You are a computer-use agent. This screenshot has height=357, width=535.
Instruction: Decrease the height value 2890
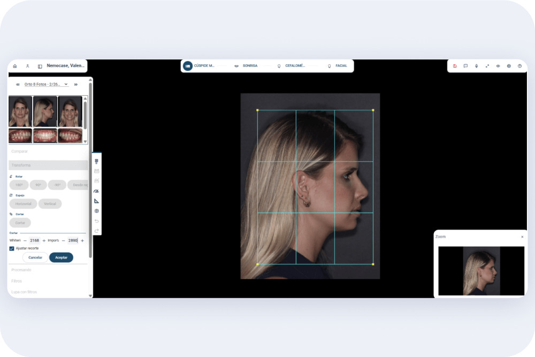coord(63,241)
